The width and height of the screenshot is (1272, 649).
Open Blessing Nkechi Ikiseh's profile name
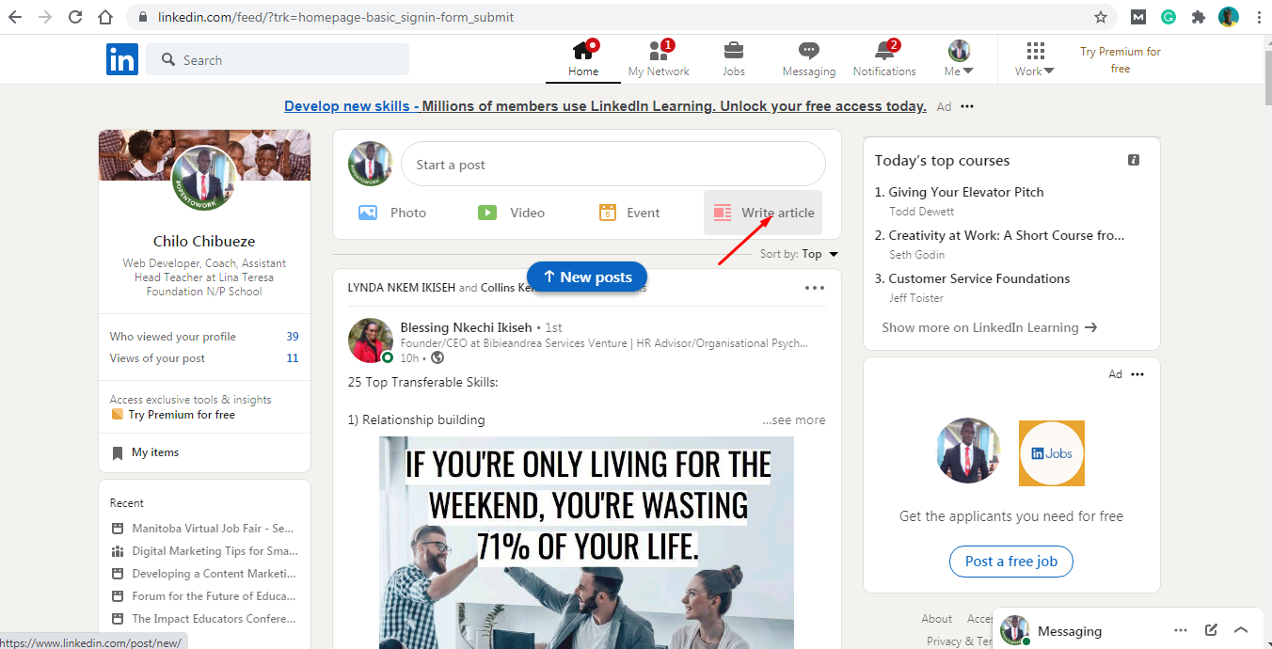coord(467,327)
